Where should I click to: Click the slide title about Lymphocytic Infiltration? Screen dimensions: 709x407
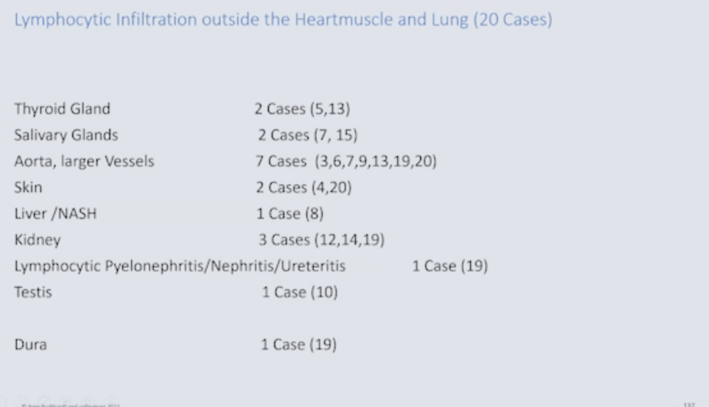point(282,19)
